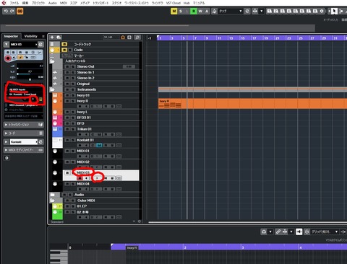Select the Kontakt 01 instrument track
Viewport: 347px width, 264px height.
(x=85, y=140)
